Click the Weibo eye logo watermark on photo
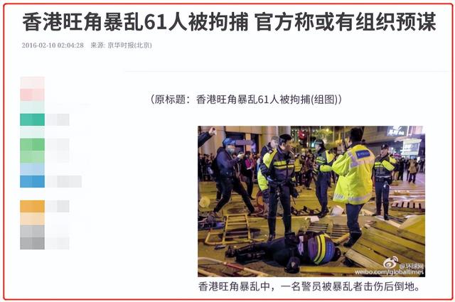455x302 pixels. pos(390,262)
